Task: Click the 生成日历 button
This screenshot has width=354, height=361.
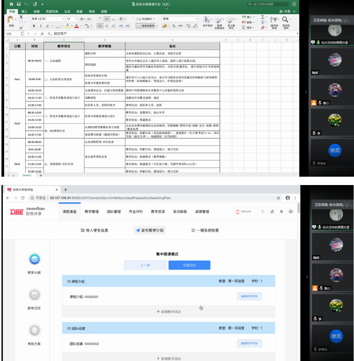Action: [x=189, y=265]
